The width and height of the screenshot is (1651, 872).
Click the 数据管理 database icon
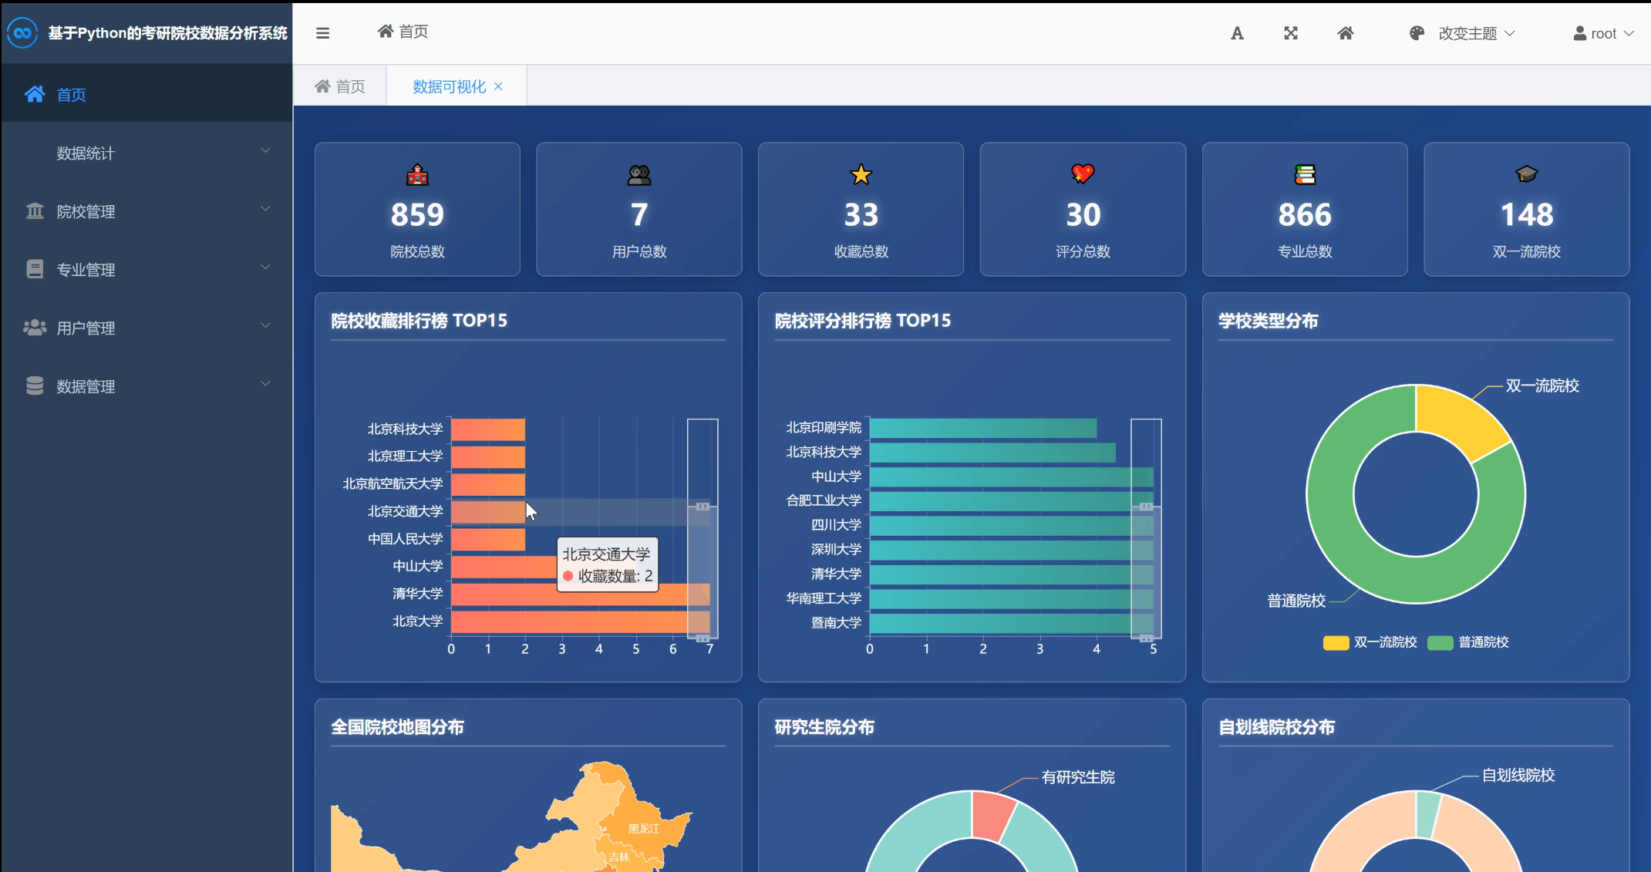(35, 385)
